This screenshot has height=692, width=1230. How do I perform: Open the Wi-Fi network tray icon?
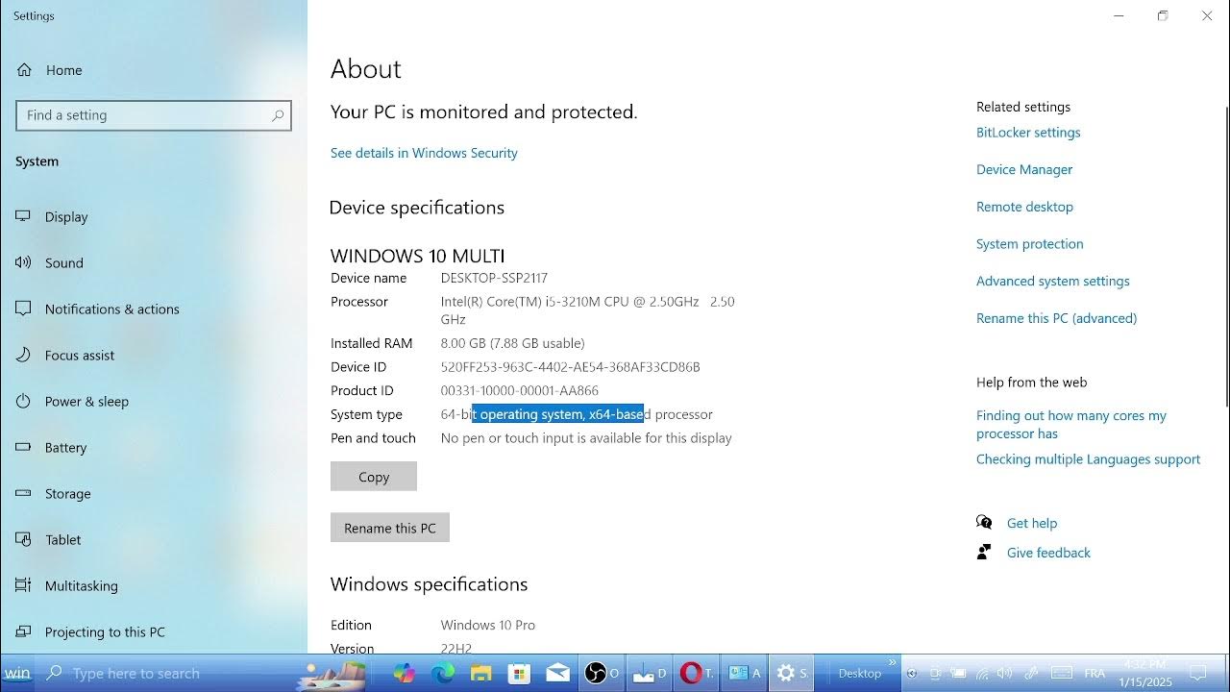(x=982, y=673)
